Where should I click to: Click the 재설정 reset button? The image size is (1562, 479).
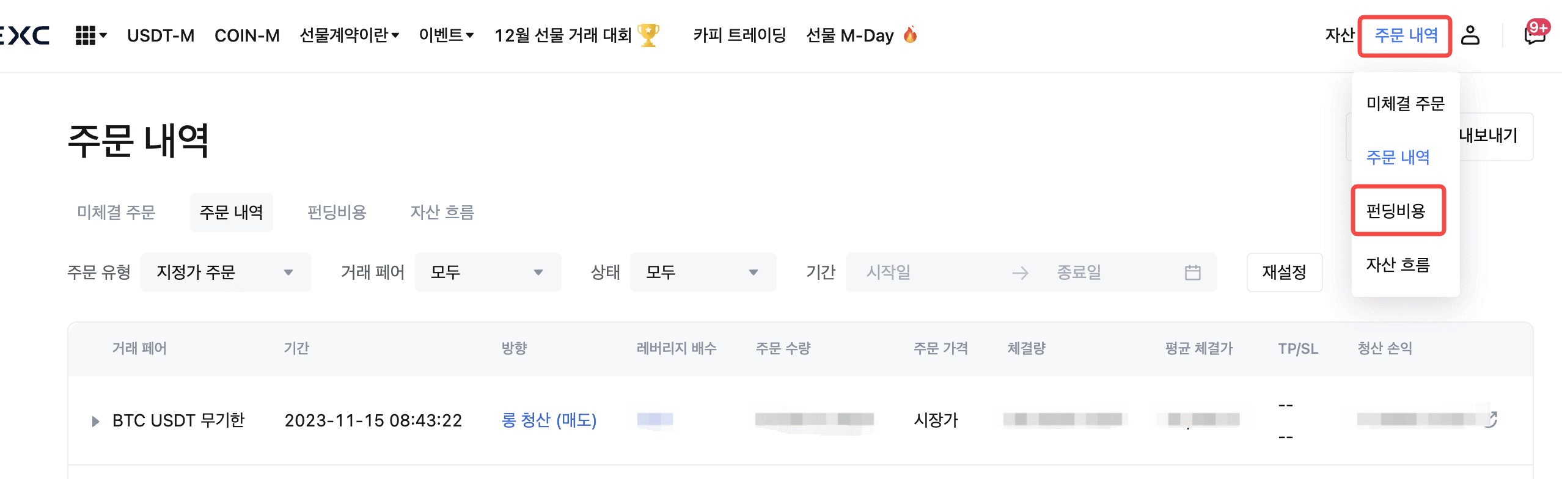(1284, 272)
